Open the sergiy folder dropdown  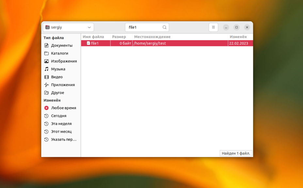coord(68,27)
